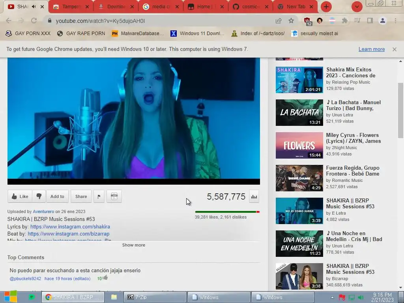Viewport: 404px width, 303px height.
Task: Click the video player frame
Action: coord(133,121)
